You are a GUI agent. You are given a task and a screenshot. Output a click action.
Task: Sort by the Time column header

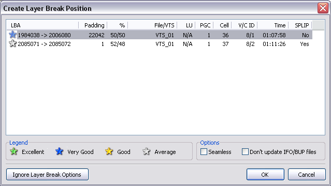(273, 25)
